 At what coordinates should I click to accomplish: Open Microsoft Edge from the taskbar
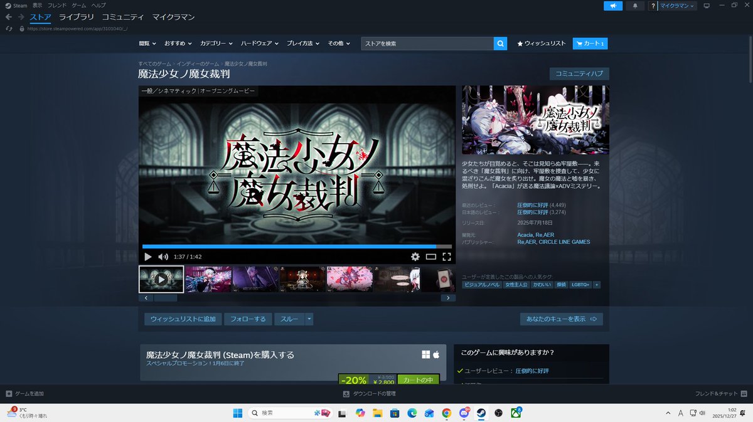pyautogui.click(x=412, y=413)
